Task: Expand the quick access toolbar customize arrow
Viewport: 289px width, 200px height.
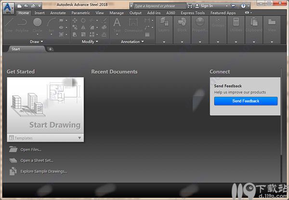Action: (39, 6)
